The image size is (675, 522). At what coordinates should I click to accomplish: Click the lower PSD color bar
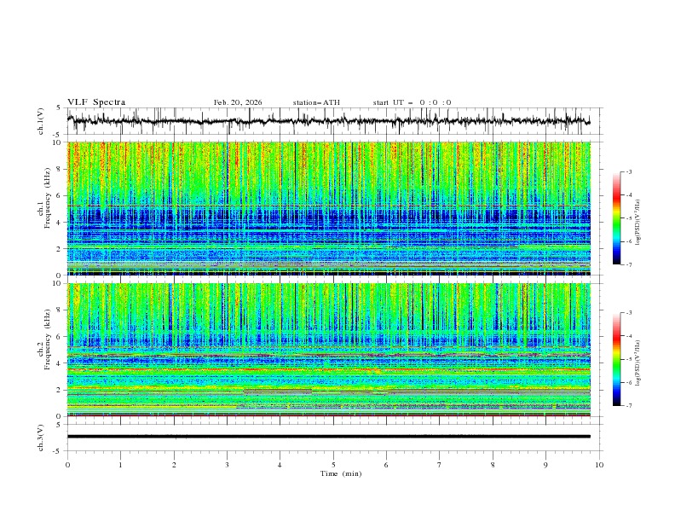pos(616,359)
